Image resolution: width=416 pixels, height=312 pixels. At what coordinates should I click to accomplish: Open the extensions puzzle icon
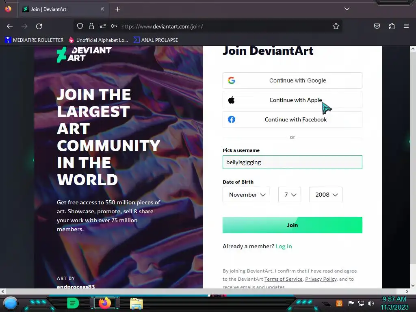click(x=392, y=26)
